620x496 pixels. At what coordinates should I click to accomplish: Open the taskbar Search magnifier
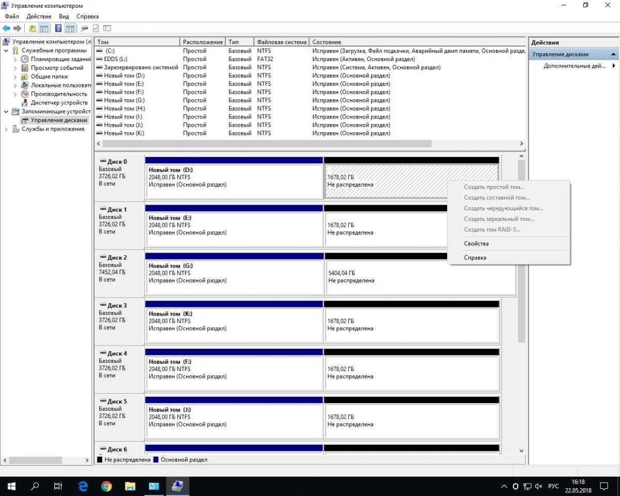pyautogui.click(x=35, y=486)
